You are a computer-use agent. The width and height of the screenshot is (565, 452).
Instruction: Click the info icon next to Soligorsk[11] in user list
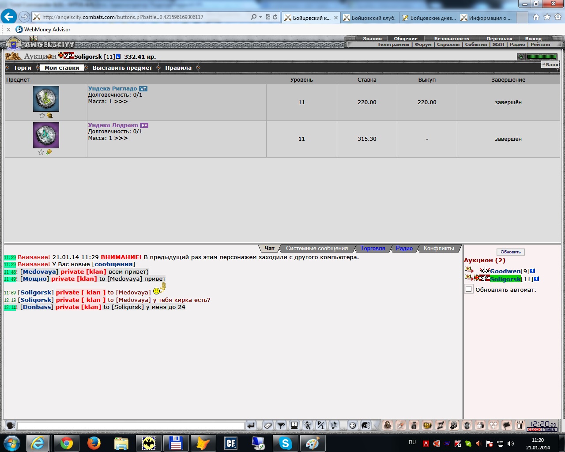[536, 279]
